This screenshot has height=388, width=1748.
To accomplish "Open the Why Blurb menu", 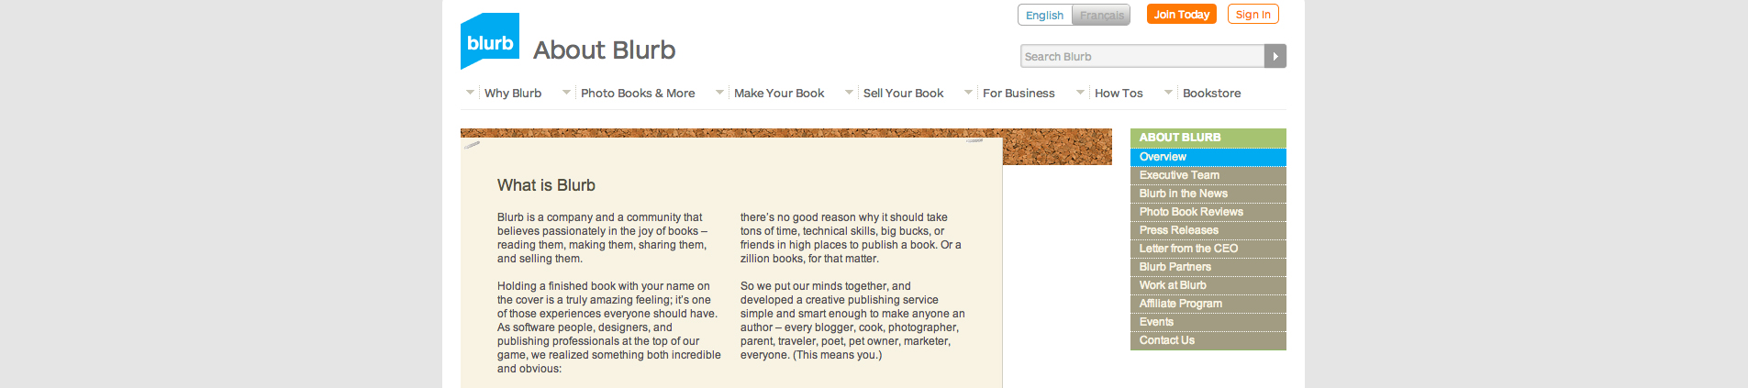I will 513,94.
